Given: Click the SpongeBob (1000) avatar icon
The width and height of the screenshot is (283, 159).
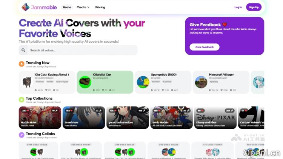Looking at the screenshot, I should (x=143, y=82).
